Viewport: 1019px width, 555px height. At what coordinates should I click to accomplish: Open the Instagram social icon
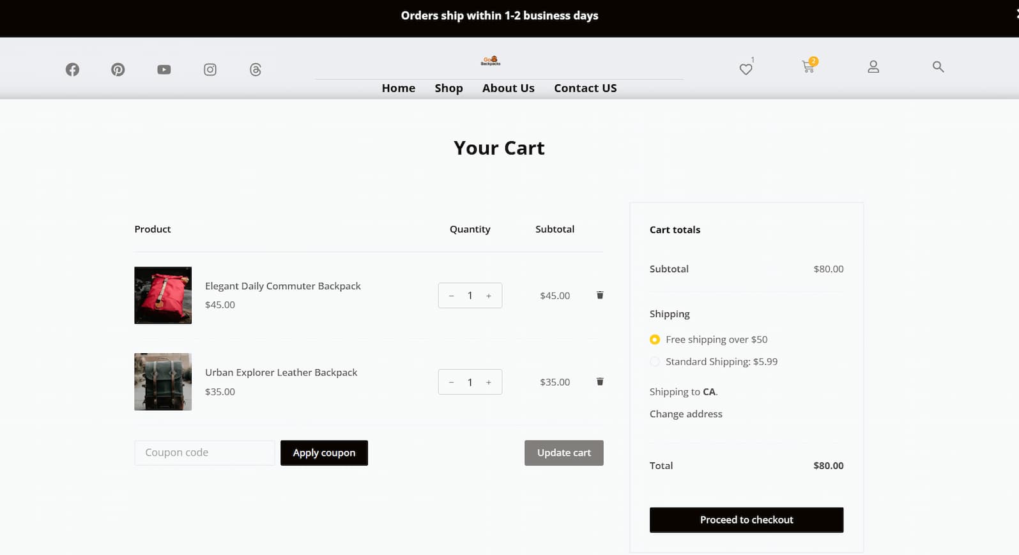(x=210, y=70)
